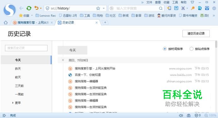Viewport: 218px width, 118px height.
Task: Open the 百度一下，你就知道 history entry
Action: [88, 75]
